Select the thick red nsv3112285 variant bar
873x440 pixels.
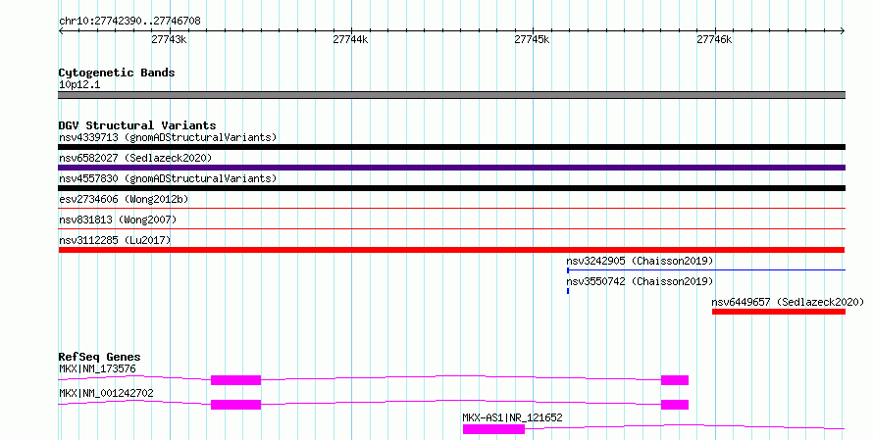451,250
